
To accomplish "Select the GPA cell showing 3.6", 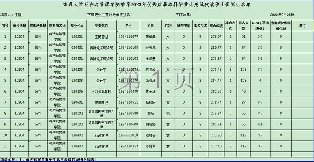I will tap(261, 59).
